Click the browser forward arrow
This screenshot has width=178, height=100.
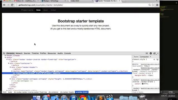click(8, 5)
